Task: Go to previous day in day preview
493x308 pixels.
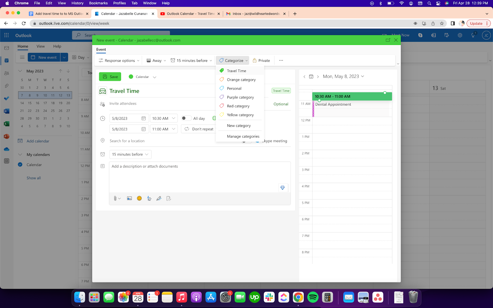Action: (304, 77)
